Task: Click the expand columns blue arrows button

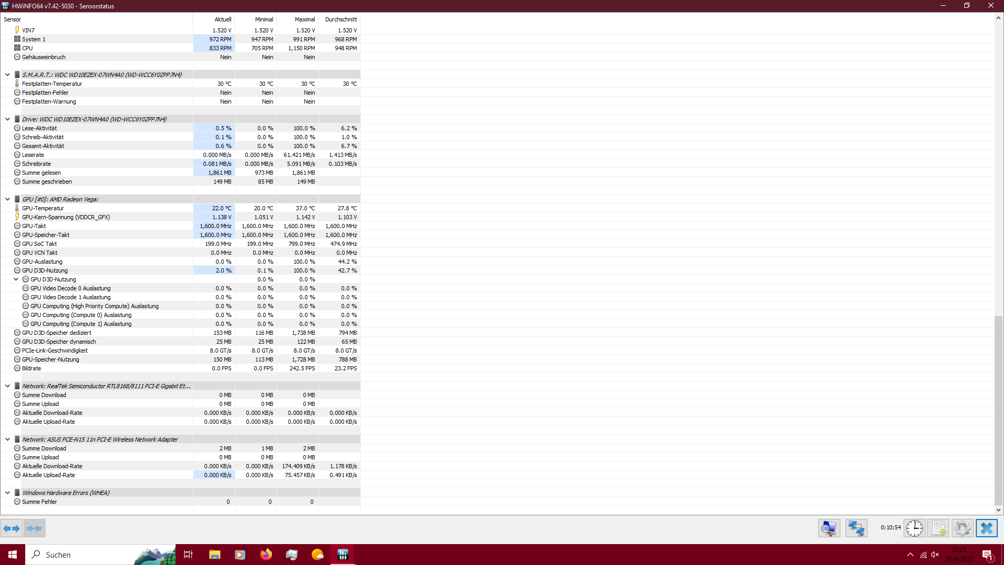Action: point(12,528)
